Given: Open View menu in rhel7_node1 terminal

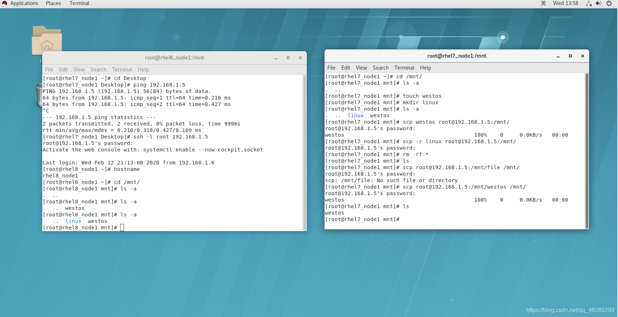Looking at the screenshot, I should pos(361,68).
